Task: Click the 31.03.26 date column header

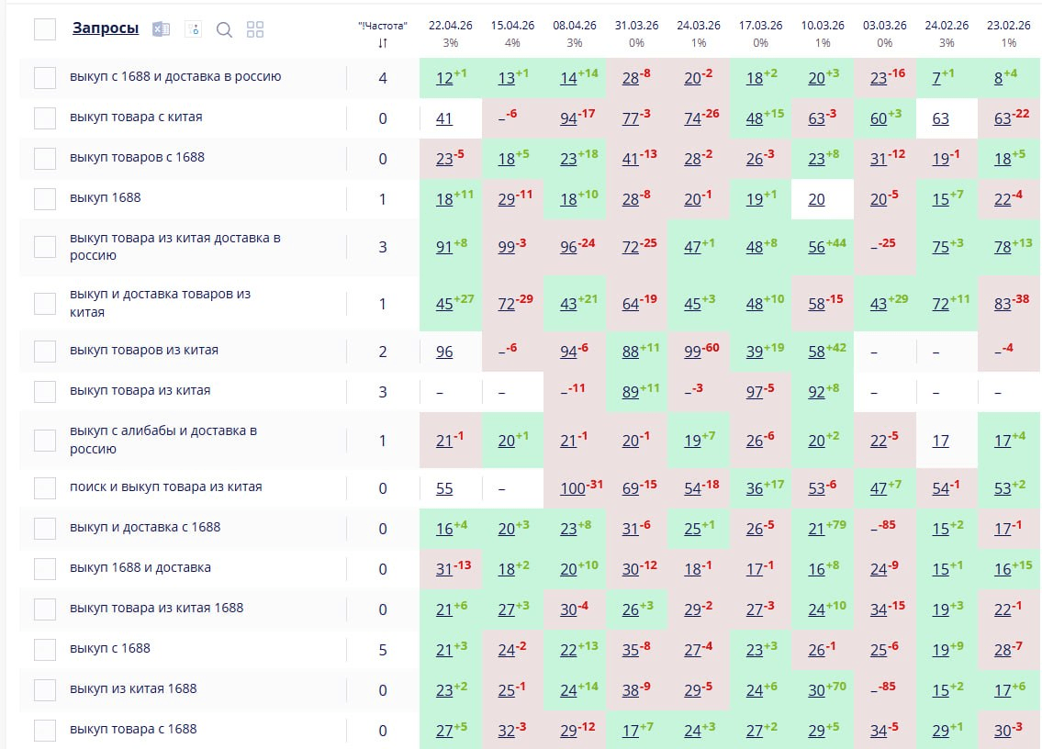Action: coord(636,26)
